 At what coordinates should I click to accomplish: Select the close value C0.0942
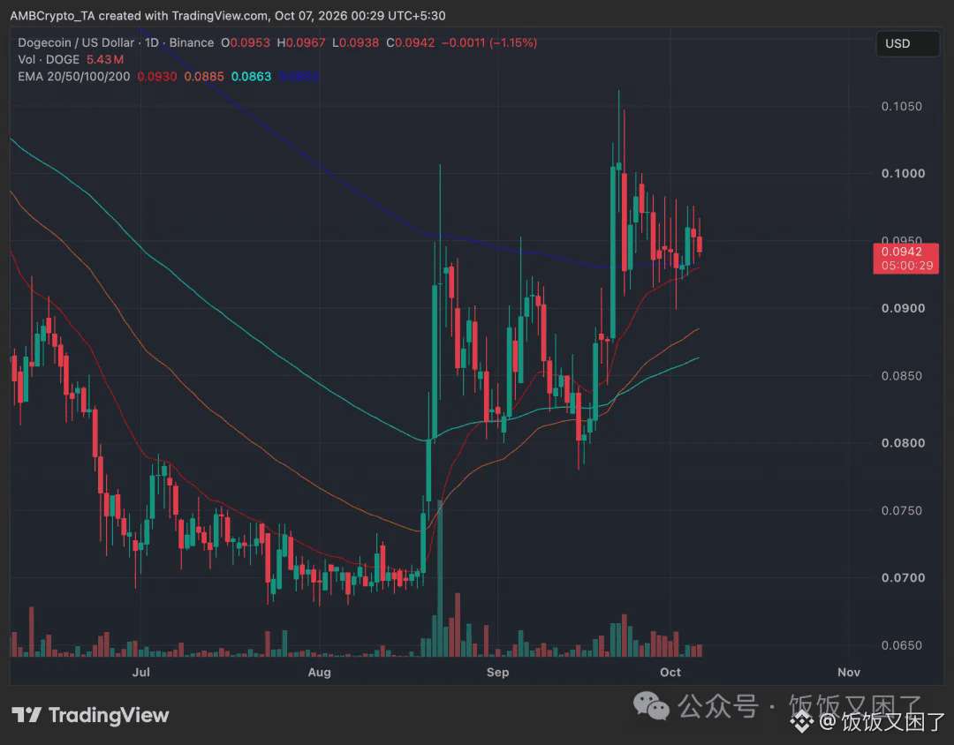point(411,42)
